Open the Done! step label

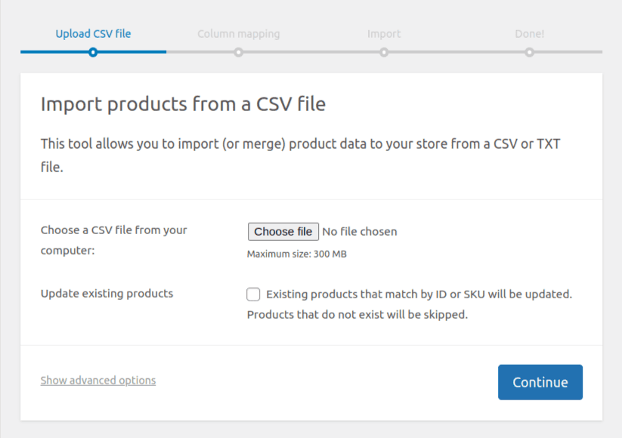[x=529, y=33]
